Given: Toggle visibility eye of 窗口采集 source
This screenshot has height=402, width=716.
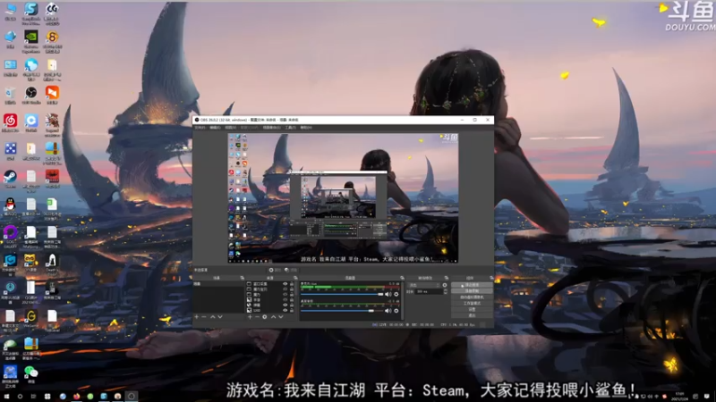Looking at the screenshot, I should [286, 284].
